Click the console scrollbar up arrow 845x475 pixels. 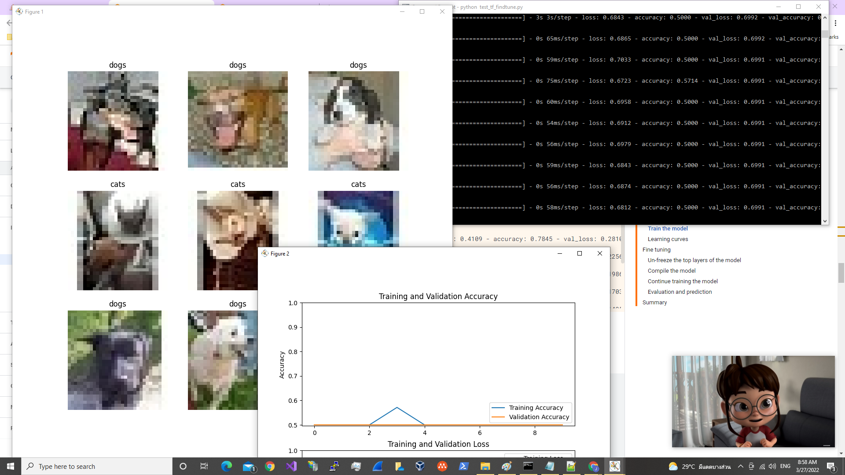(825, 17)
